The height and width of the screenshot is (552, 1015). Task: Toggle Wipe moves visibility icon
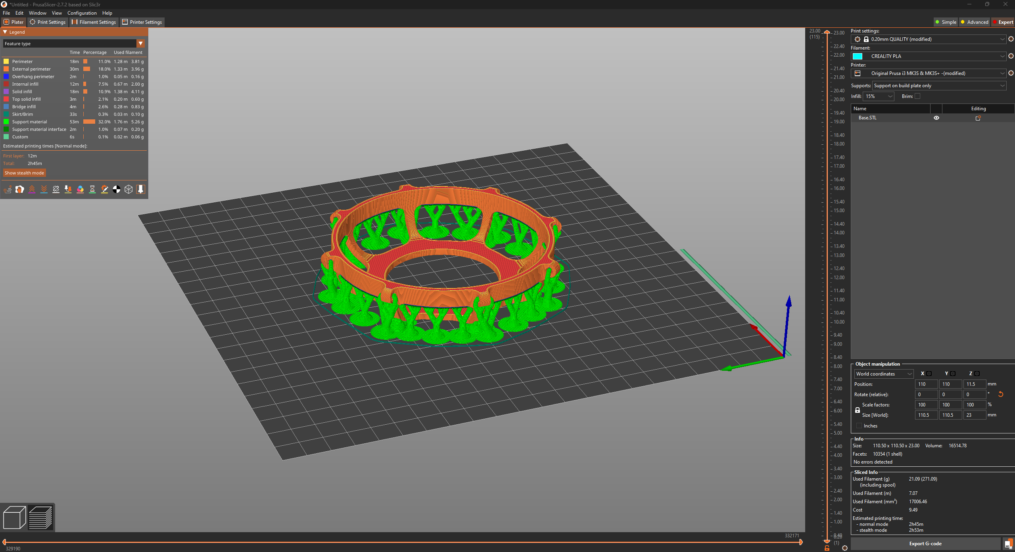(x=20, y=190)
